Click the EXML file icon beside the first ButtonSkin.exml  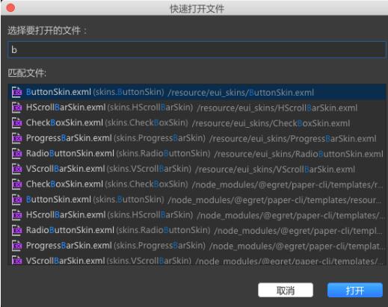[x=17, y=92]
